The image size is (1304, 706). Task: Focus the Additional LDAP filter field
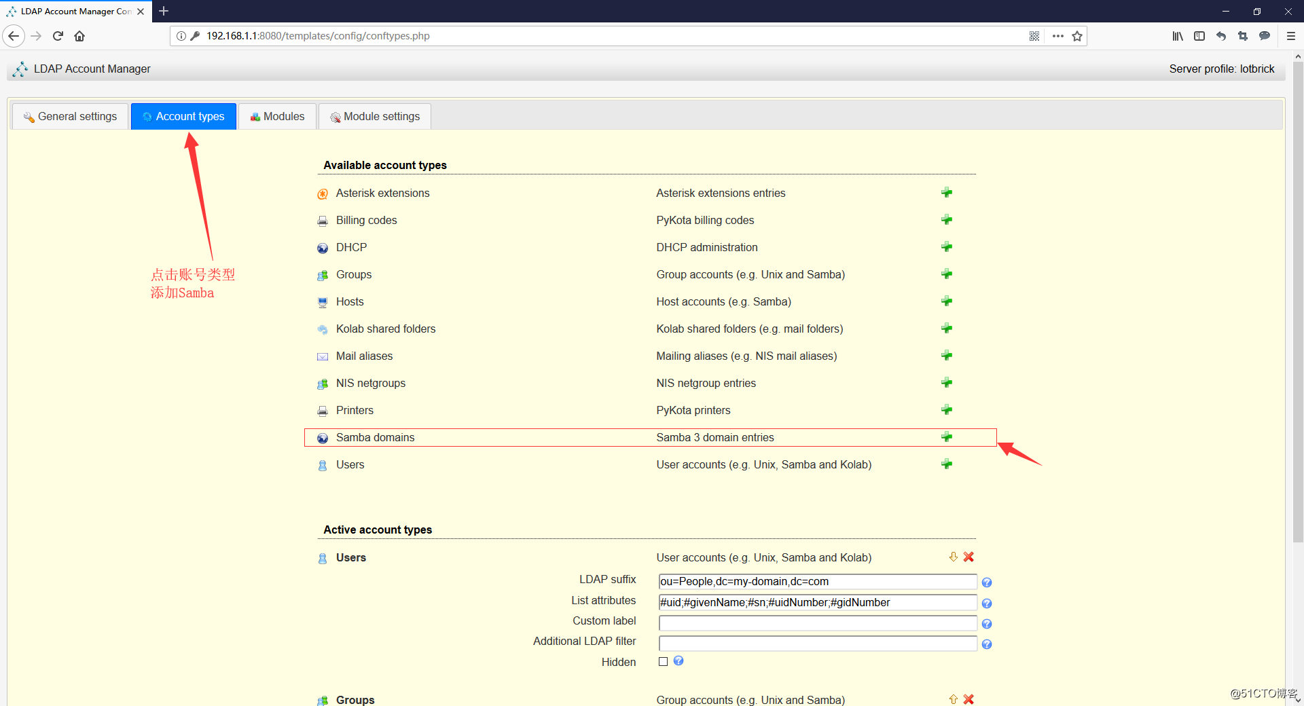[818, 644]
